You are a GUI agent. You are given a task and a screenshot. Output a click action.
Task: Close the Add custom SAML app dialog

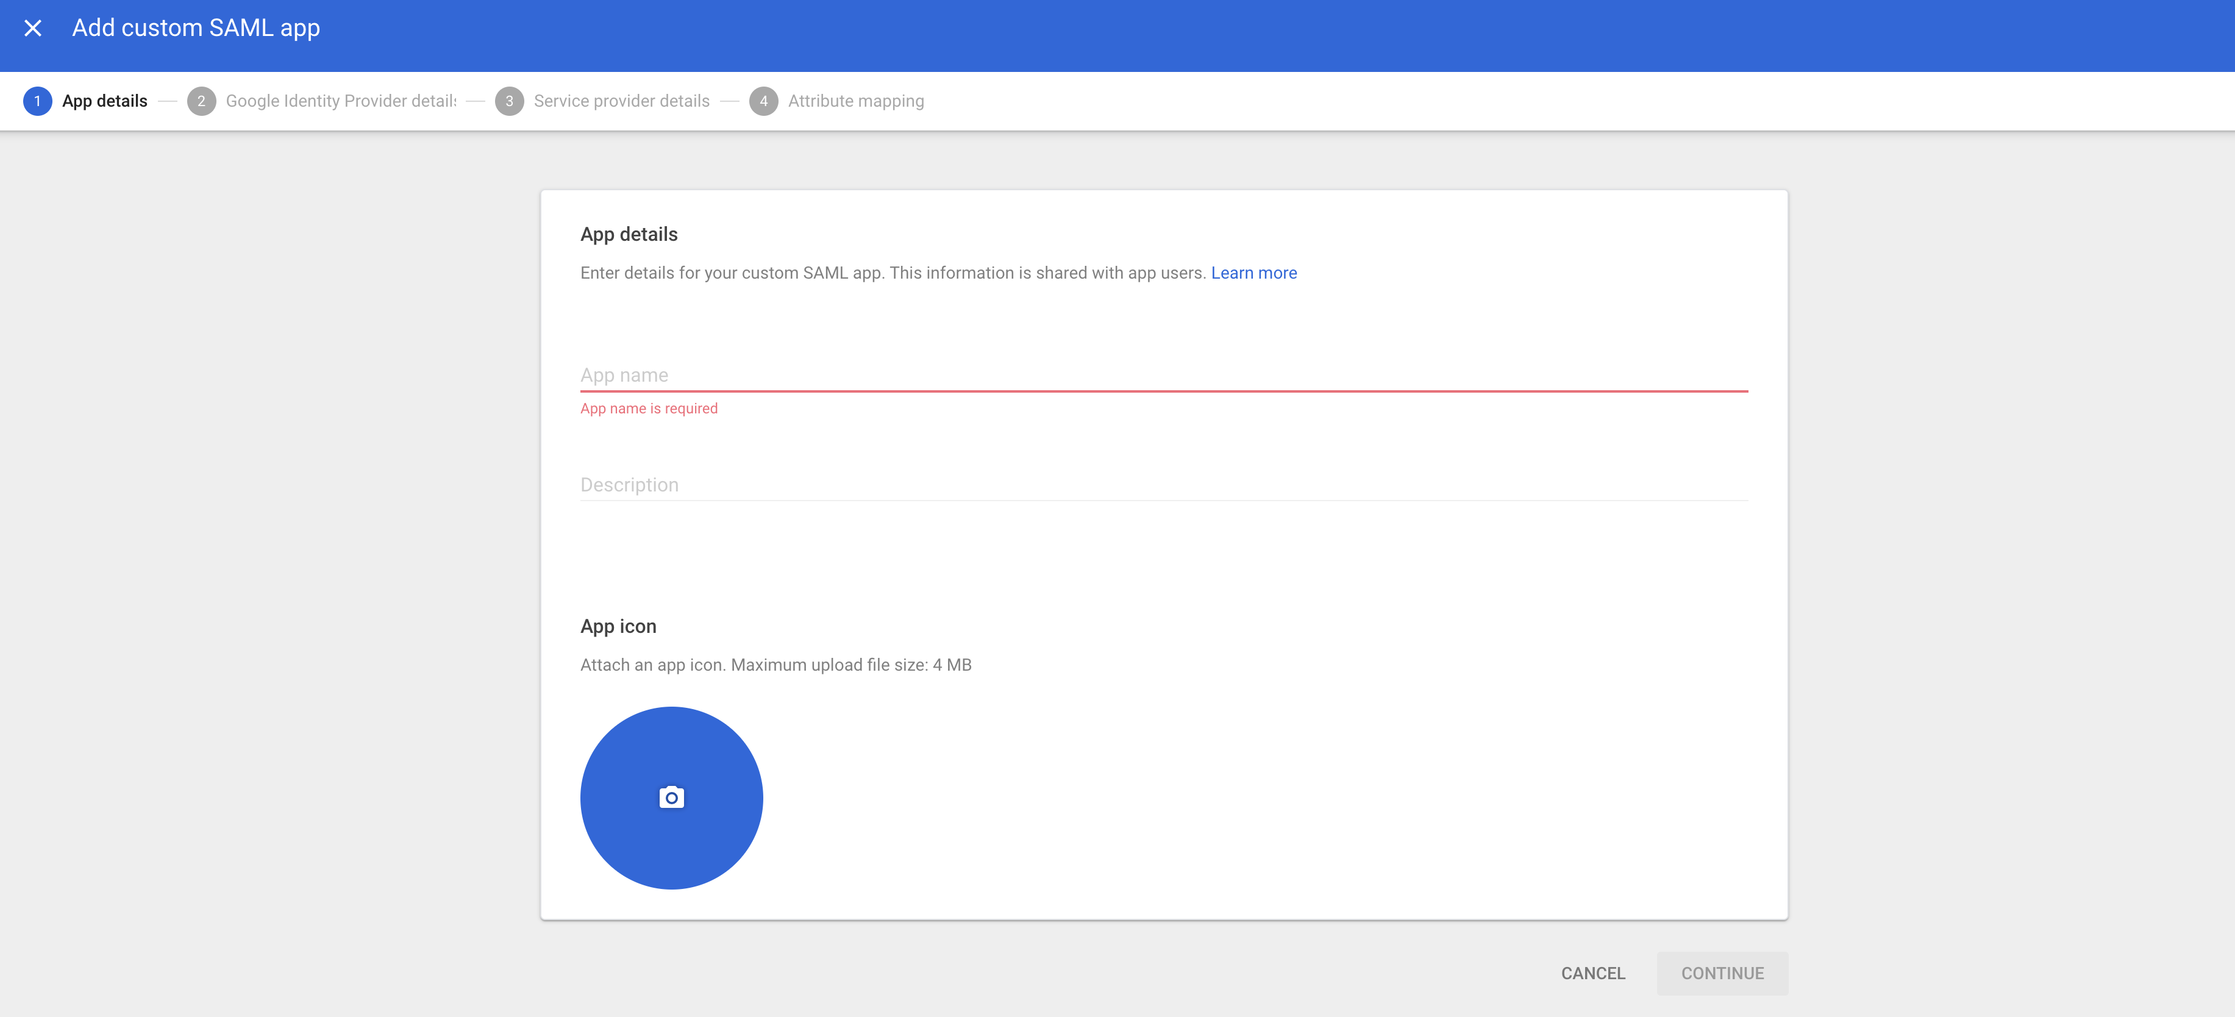tap(33, 28)
